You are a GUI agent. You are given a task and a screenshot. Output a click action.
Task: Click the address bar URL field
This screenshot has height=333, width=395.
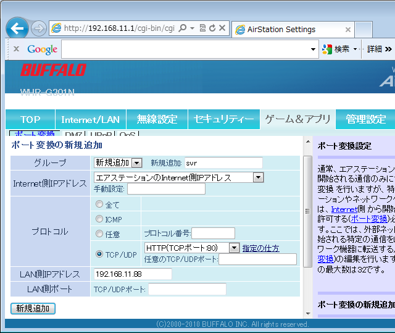[119, 28]
